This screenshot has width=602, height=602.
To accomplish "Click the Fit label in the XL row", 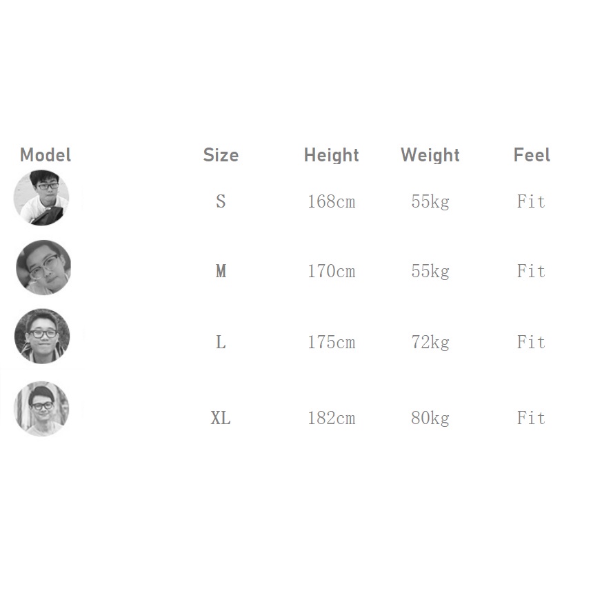I will (x=531, y=418).
